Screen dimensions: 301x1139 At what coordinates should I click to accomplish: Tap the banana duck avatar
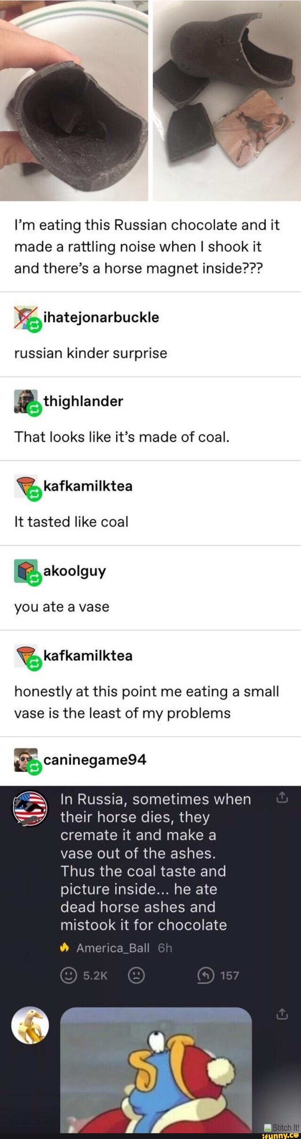coord(30,1025)
